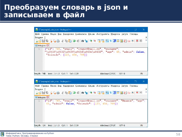Viewport: 182px width, 137px height.
Task: Open Folder as Workspace icon in lower toolbar
Action: [129, 93]
